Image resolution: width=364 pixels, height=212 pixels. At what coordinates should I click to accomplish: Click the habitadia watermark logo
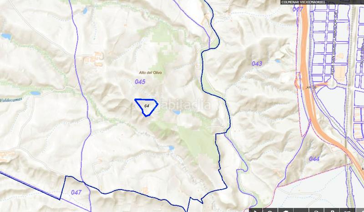(186, 105)
